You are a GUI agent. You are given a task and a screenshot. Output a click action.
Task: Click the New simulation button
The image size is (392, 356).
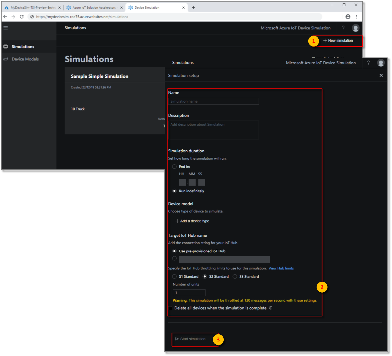(338, 41)
